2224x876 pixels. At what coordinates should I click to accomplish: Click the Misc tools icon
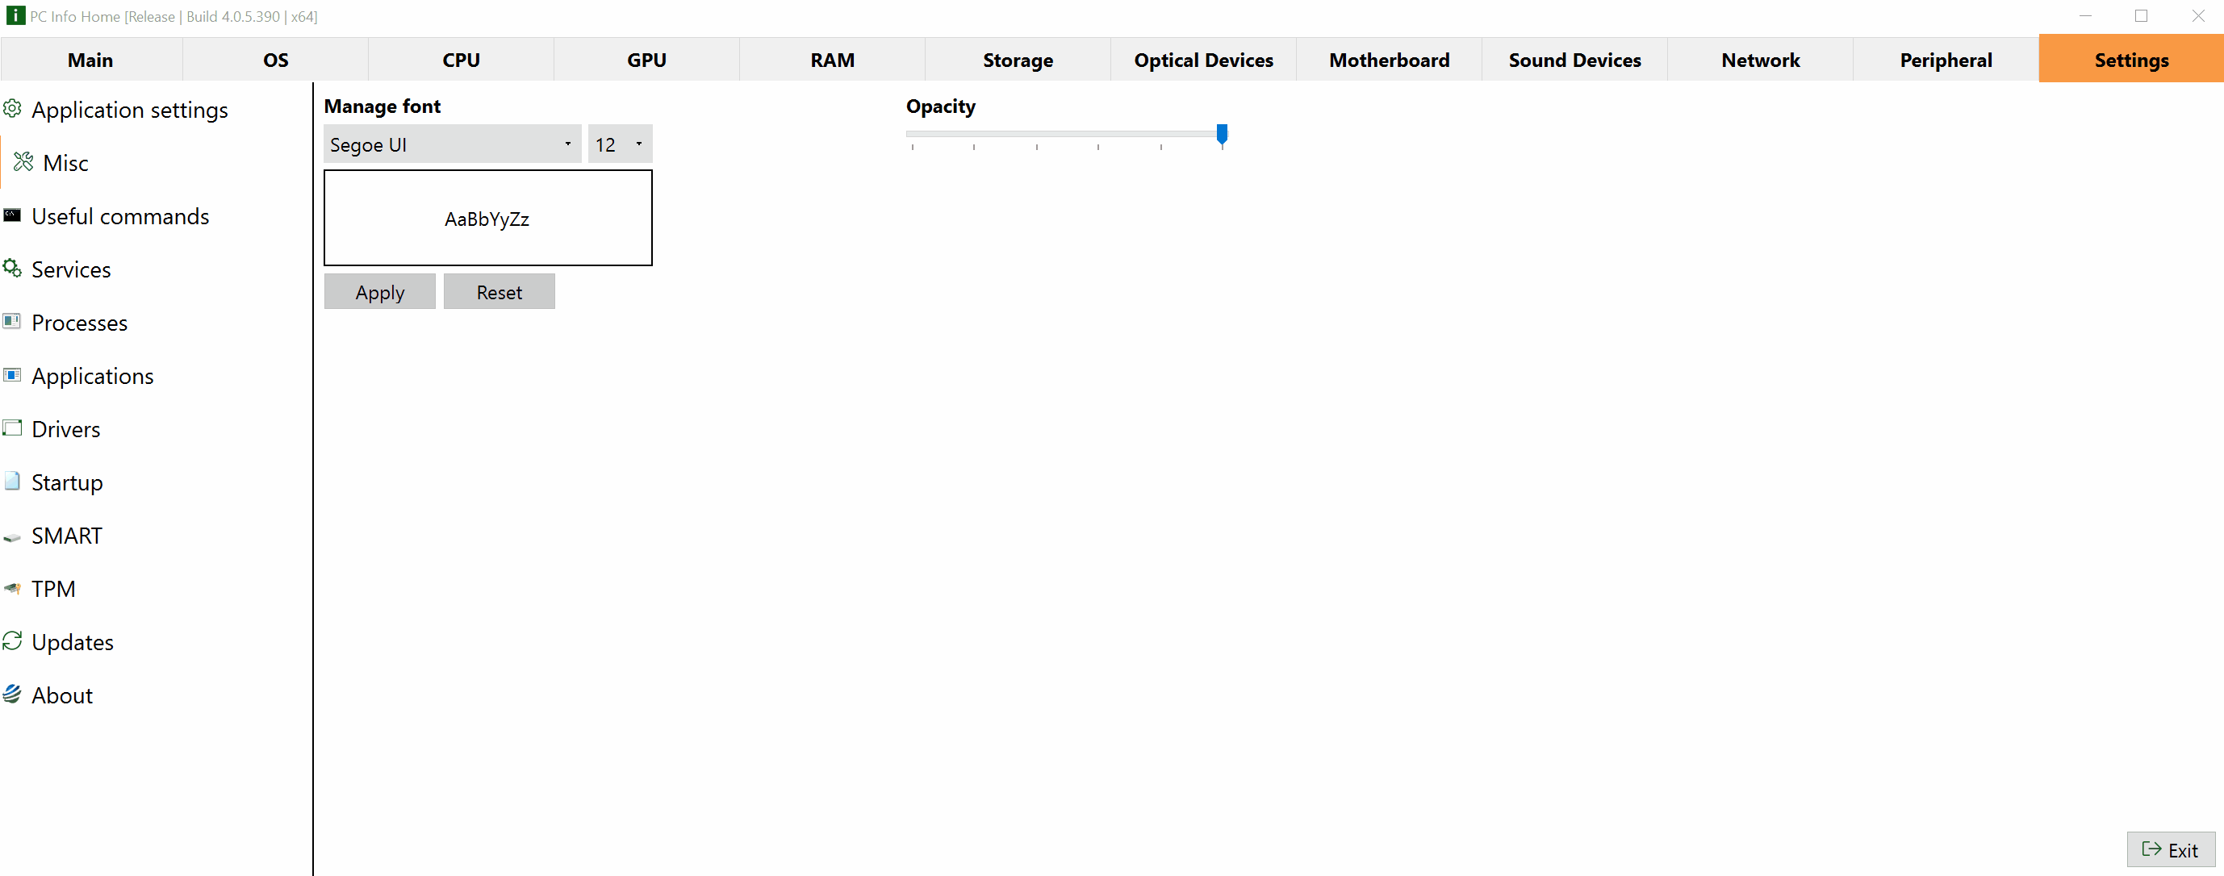23,162
